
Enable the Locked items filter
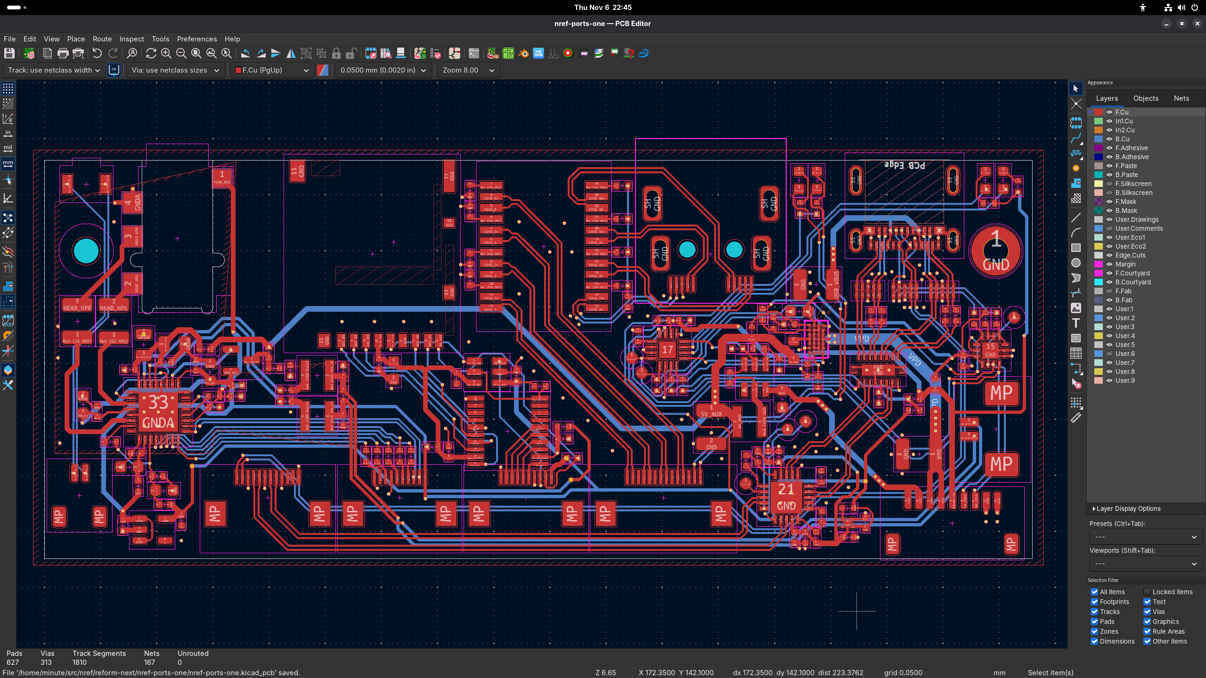click(x=1147, y=592)
